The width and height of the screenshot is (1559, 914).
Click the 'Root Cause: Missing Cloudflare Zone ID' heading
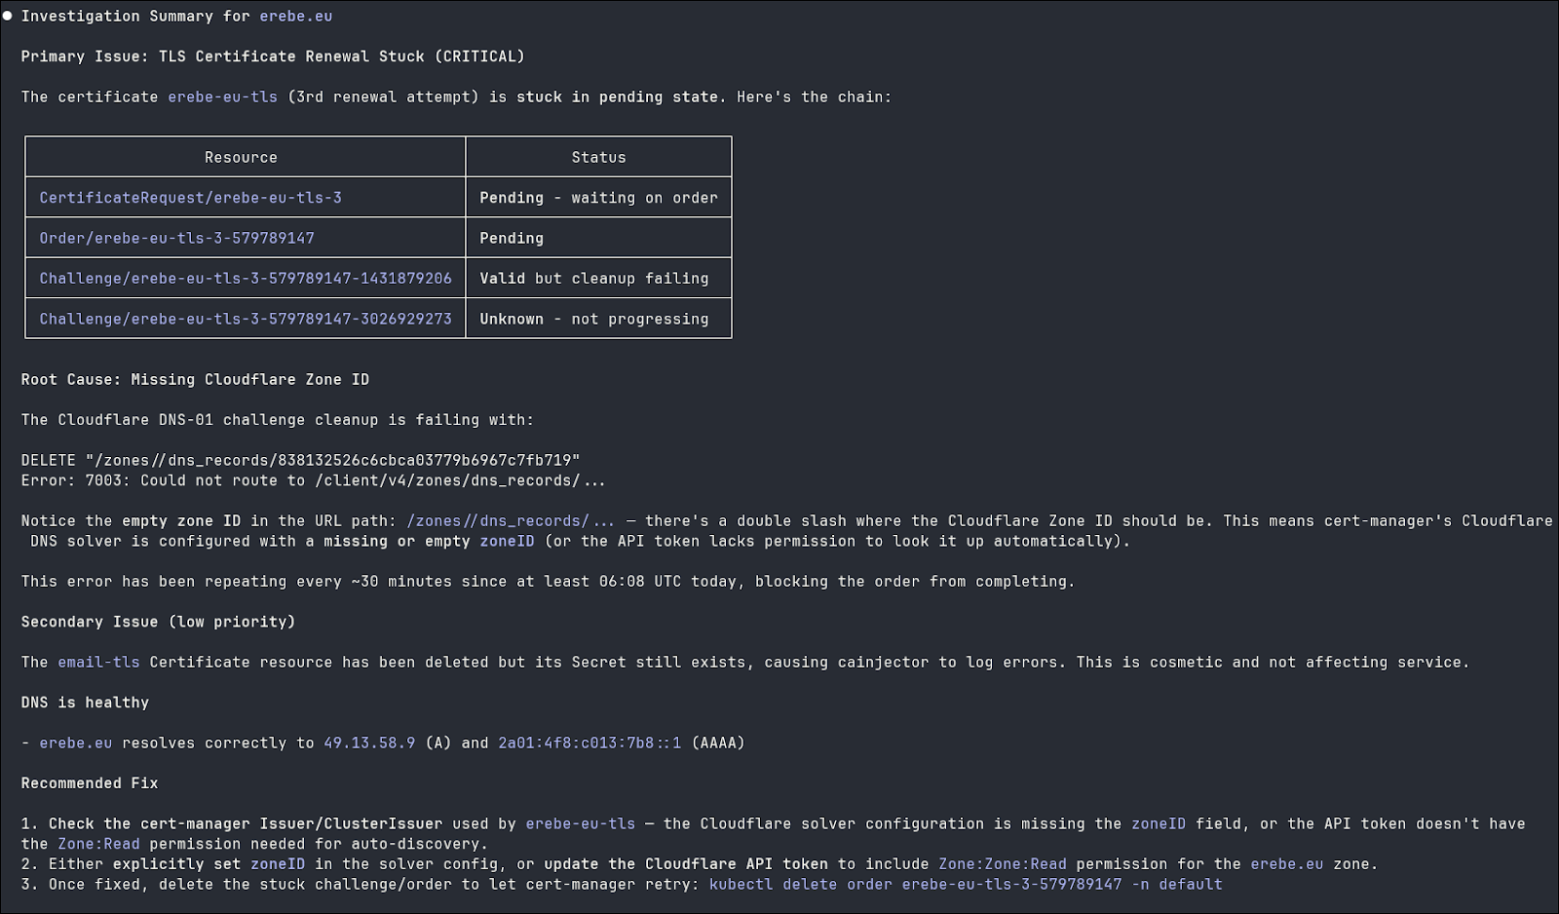click(x=195, y=380)
